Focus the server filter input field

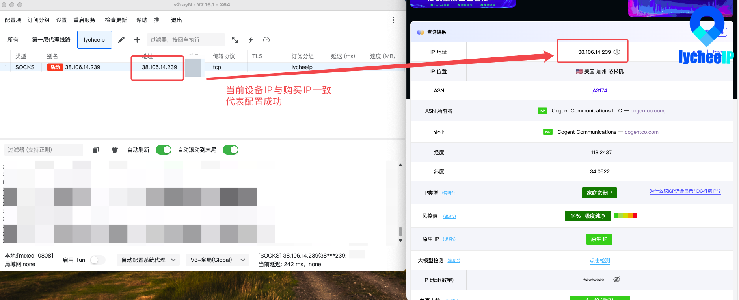click(185, 40)
